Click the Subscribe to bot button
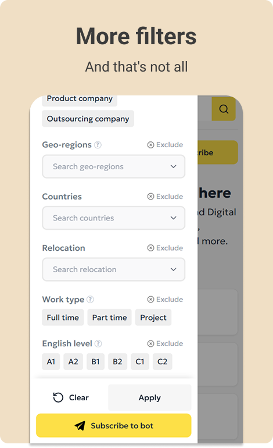Viewport: 273px width, 448px height. pos(113,425)
